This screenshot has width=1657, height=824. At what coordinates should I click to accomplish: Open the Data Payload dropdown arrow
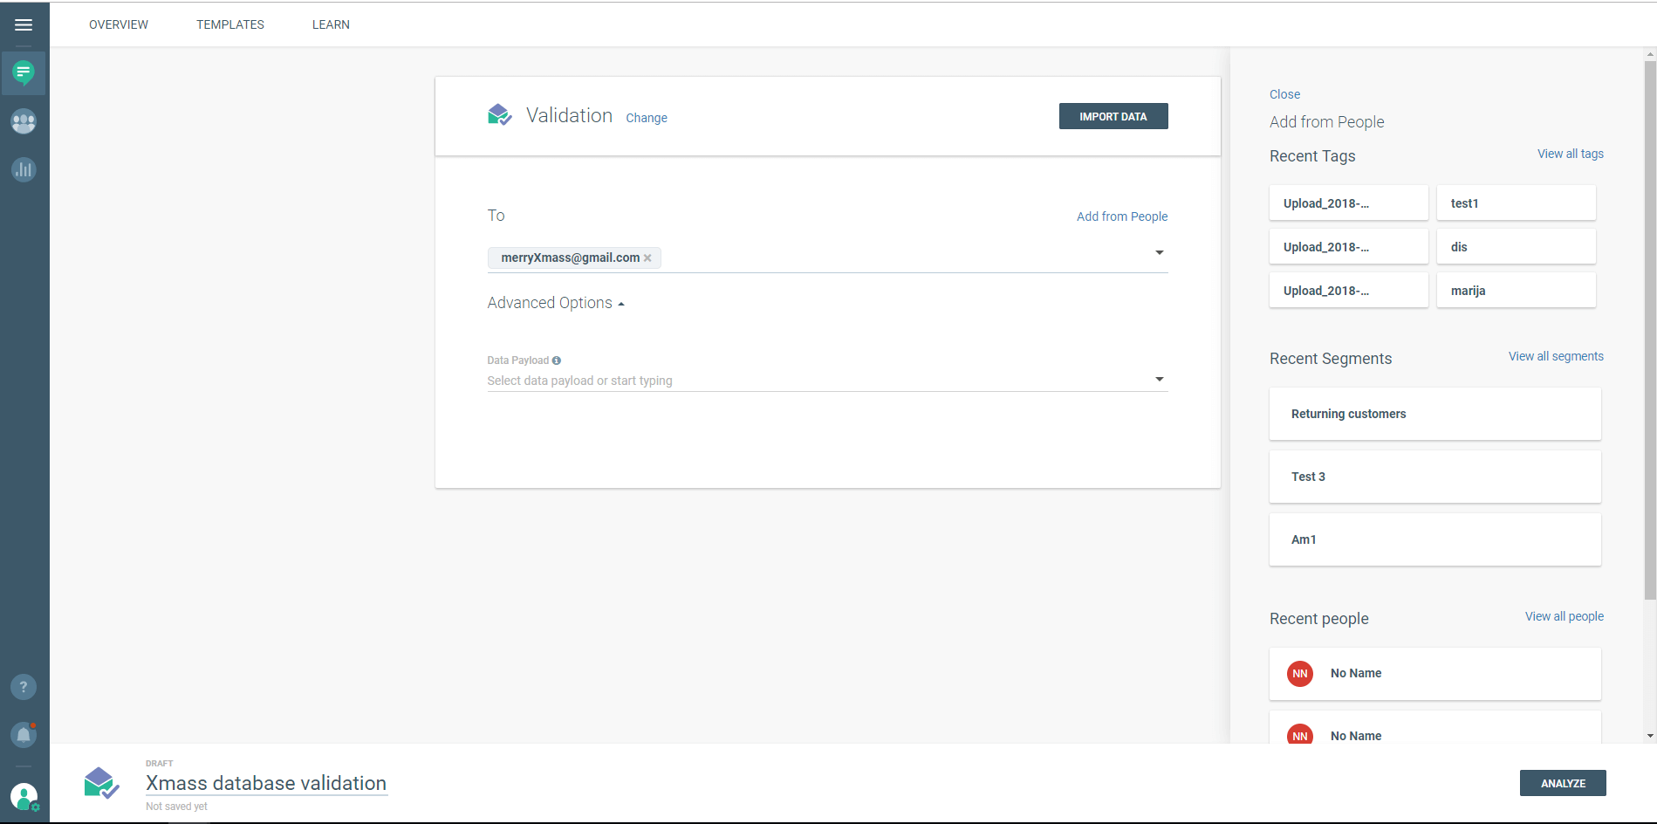(1160, 379)
